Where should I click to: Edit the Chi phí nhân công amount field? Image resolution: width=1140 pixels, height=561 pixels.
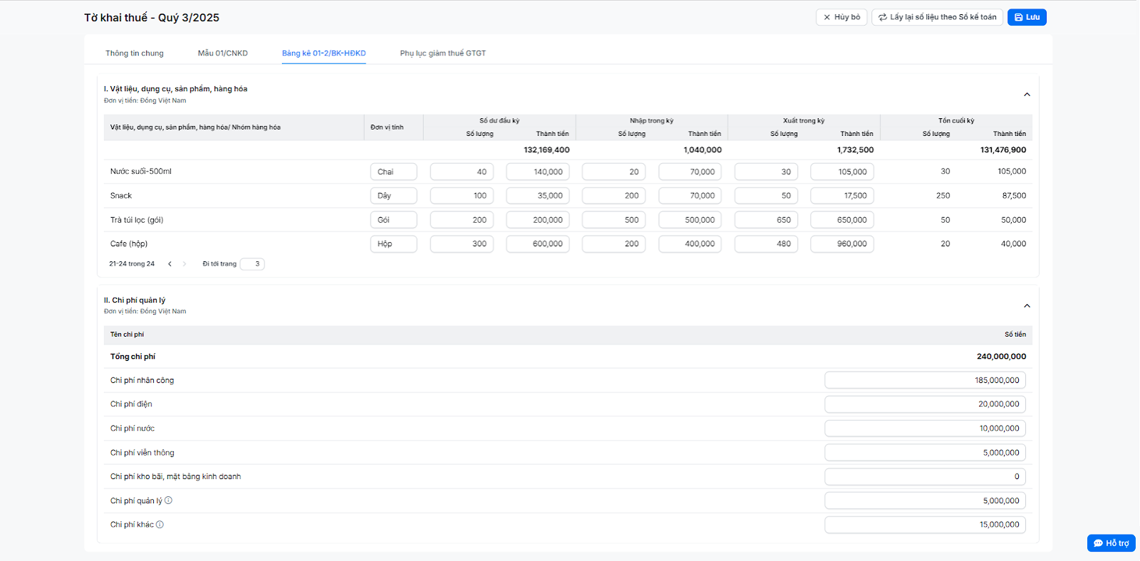tap(925, 380)
